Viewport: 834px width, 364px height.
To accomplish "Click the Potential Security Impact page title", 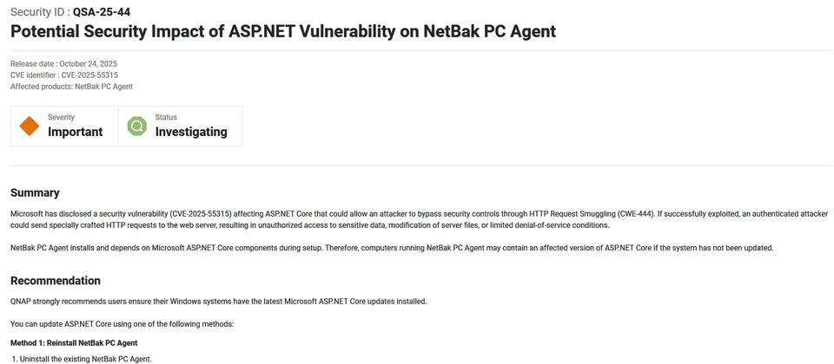I will (x=283, y=32).
